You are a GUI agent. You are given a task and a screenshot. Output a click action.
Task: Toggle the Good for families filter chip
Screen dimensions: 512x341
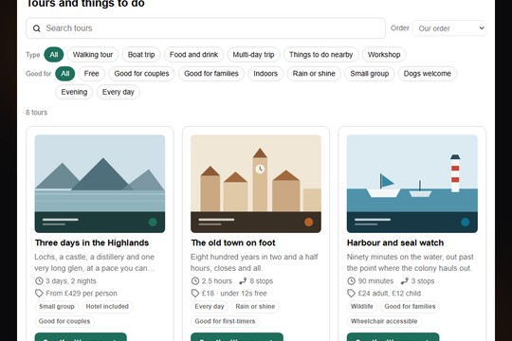coord(211,74)
